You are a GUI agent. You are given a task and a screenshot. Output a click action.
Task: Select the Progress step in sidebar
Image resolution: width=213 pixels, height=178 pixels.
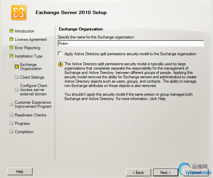pyautogui.click(x=22, y=123)
